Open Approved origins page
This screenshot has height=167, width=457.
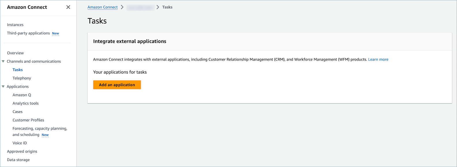point(22,151)
